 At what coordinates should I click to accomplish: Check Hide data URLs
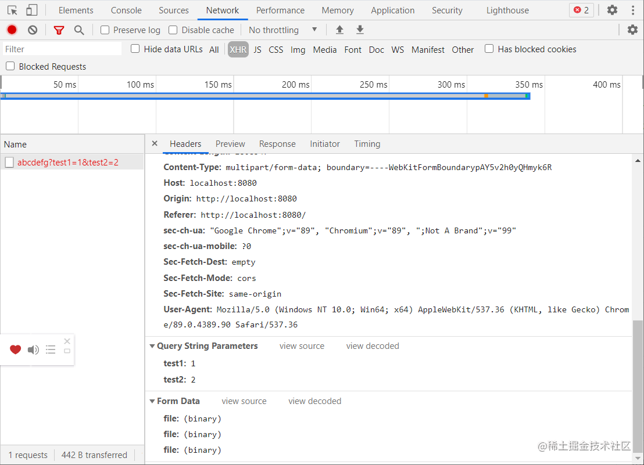tap(135, 49)
